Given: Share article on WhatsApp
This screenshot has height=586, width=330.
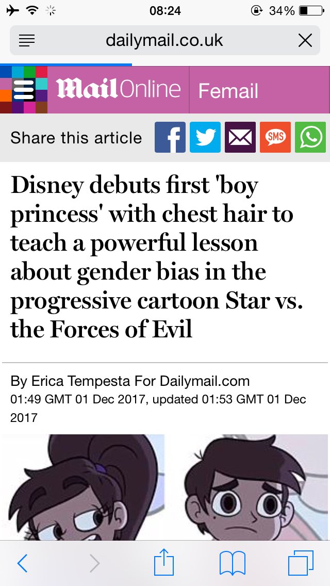Looking at the screenshot, I should pyautogui.click(x=310, y=137).
